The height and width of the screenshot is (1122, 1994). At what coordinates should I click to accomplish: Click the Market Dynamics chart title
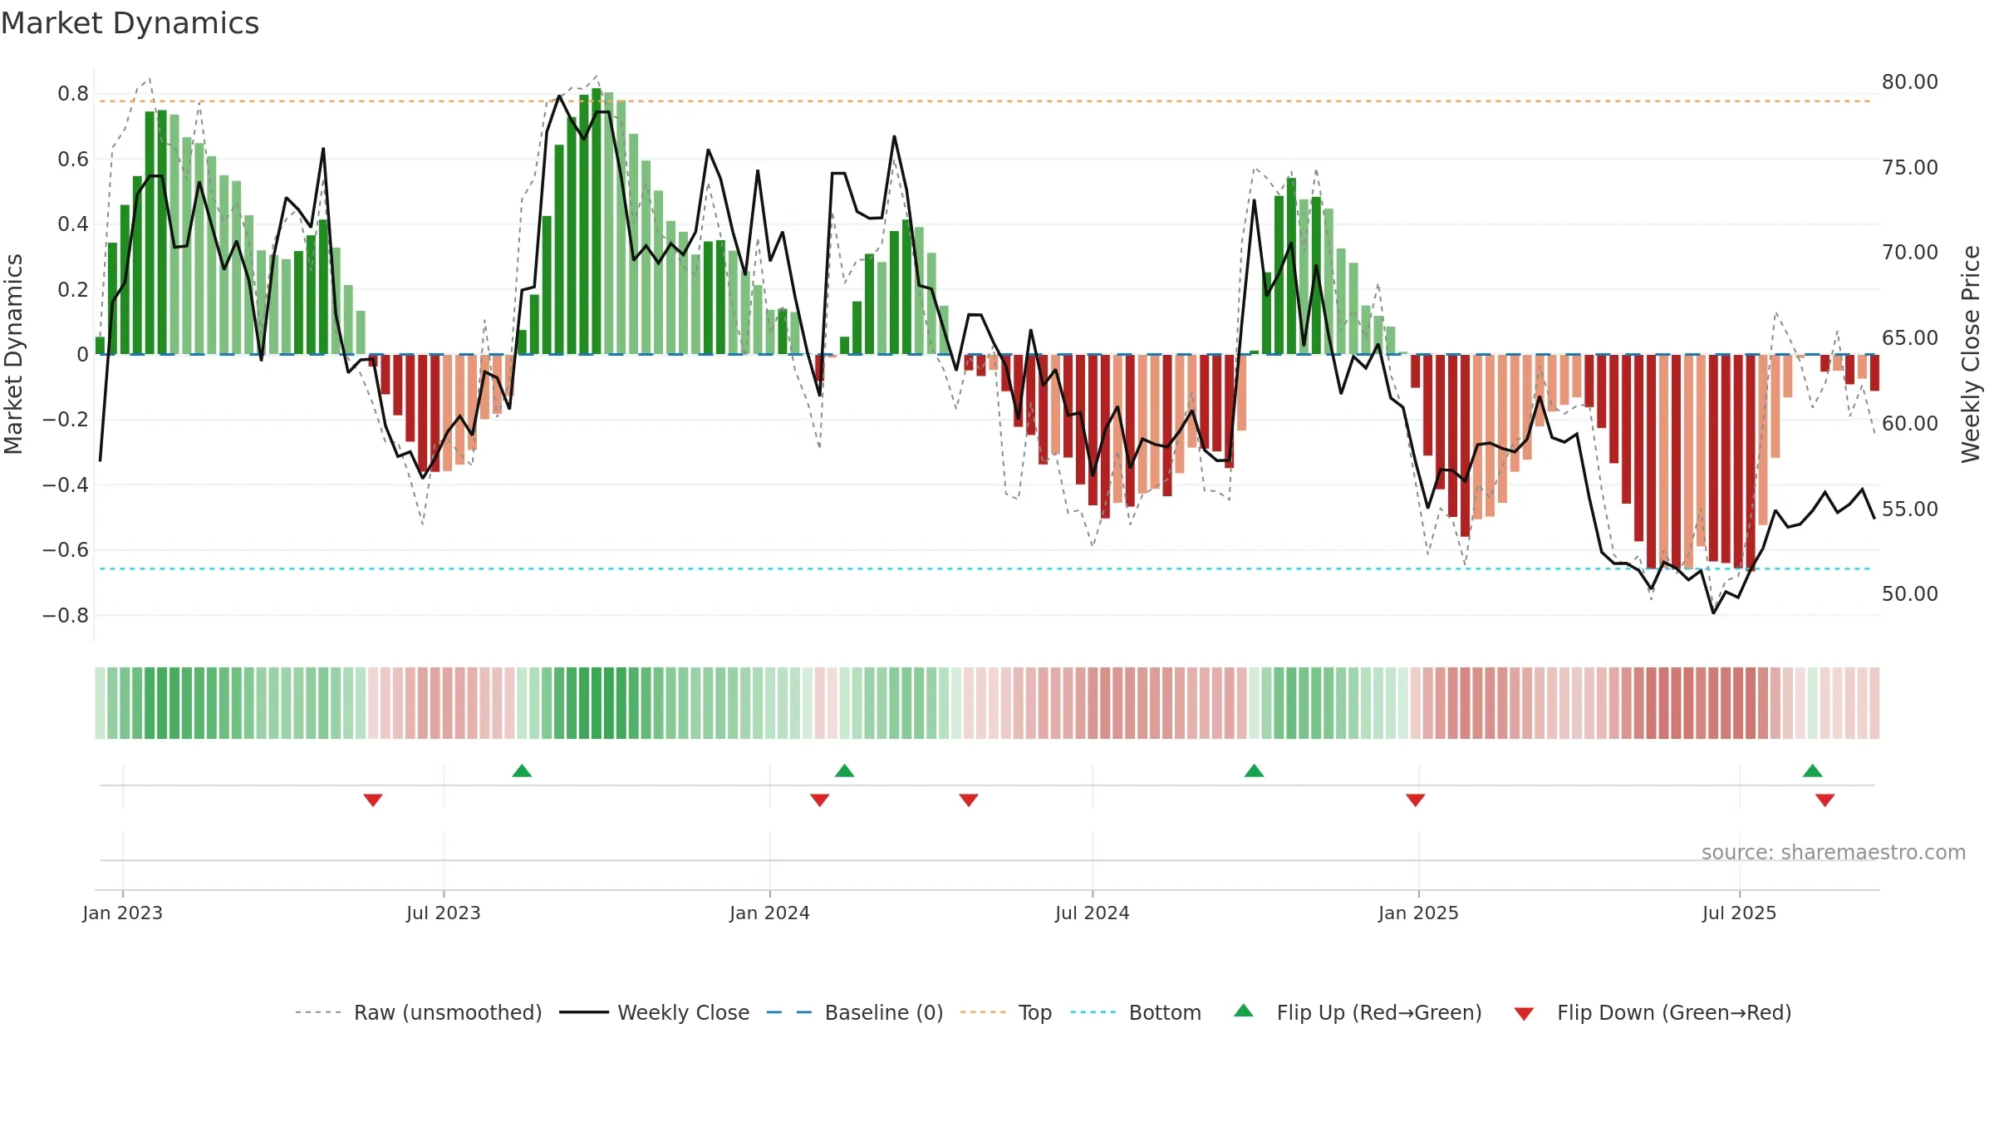coord(130,23)
